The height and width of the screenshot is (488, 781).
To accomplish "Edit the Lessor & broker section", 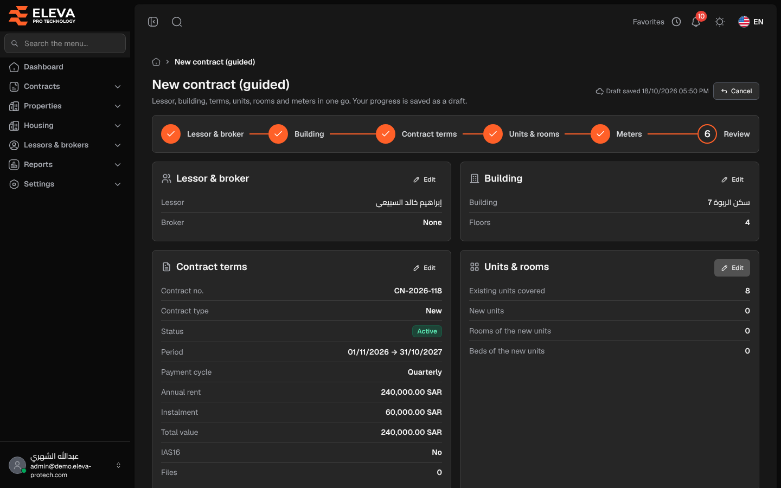I will coord(424,179).
